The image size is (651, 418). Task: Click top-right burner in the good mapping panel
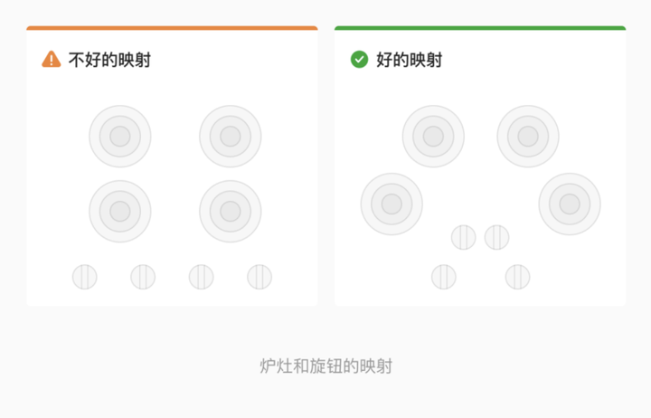point(528,137)
